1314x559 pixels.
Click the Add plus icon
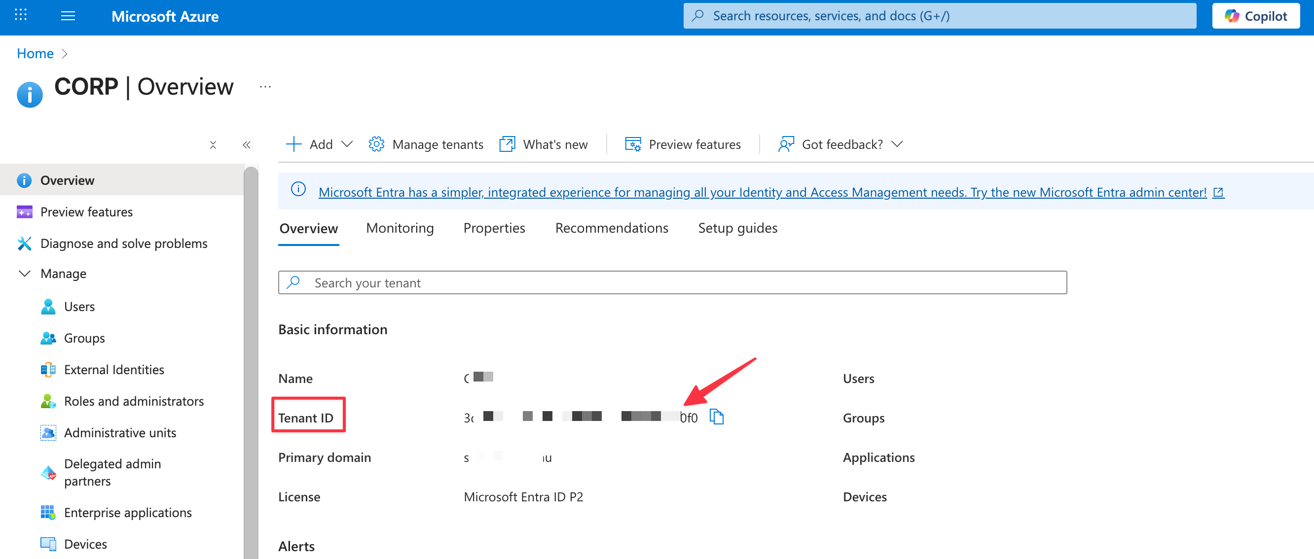point(294,144)
